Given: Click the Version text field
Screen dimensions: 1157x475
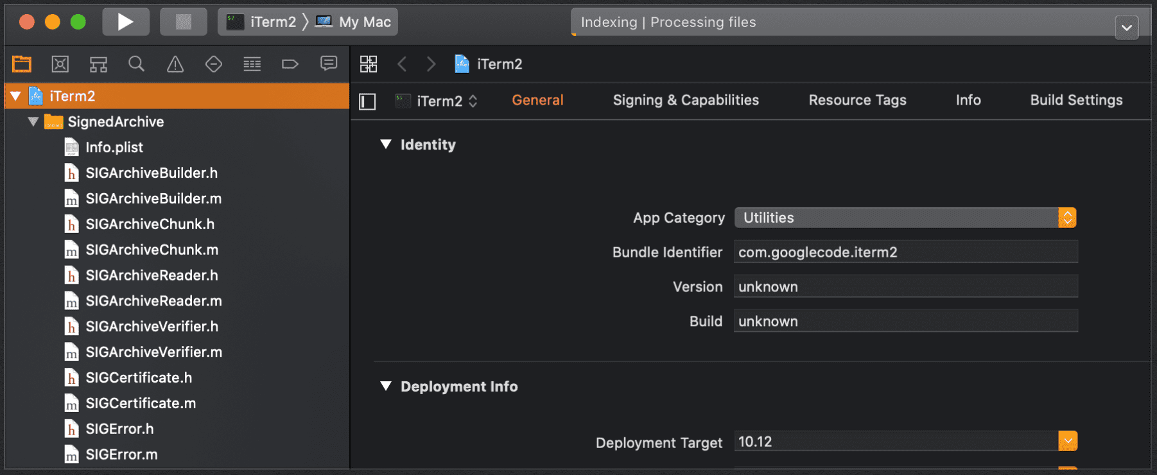Looking at the screenshot, I should (x=906, y=287).
